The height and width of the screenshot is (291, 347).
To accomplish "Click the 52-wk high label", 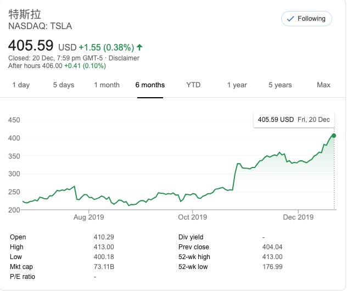I will pyautogui.click(x=194, y=257).
